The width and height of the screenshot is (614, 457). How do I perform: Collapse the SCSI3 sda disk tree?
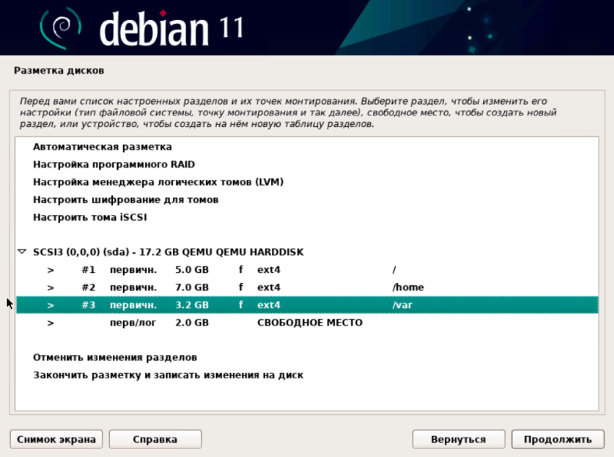[22, 253]
